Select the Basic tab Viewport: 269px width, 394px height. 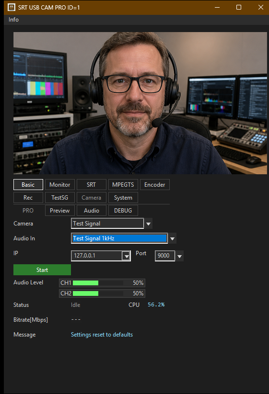point(28,185)
